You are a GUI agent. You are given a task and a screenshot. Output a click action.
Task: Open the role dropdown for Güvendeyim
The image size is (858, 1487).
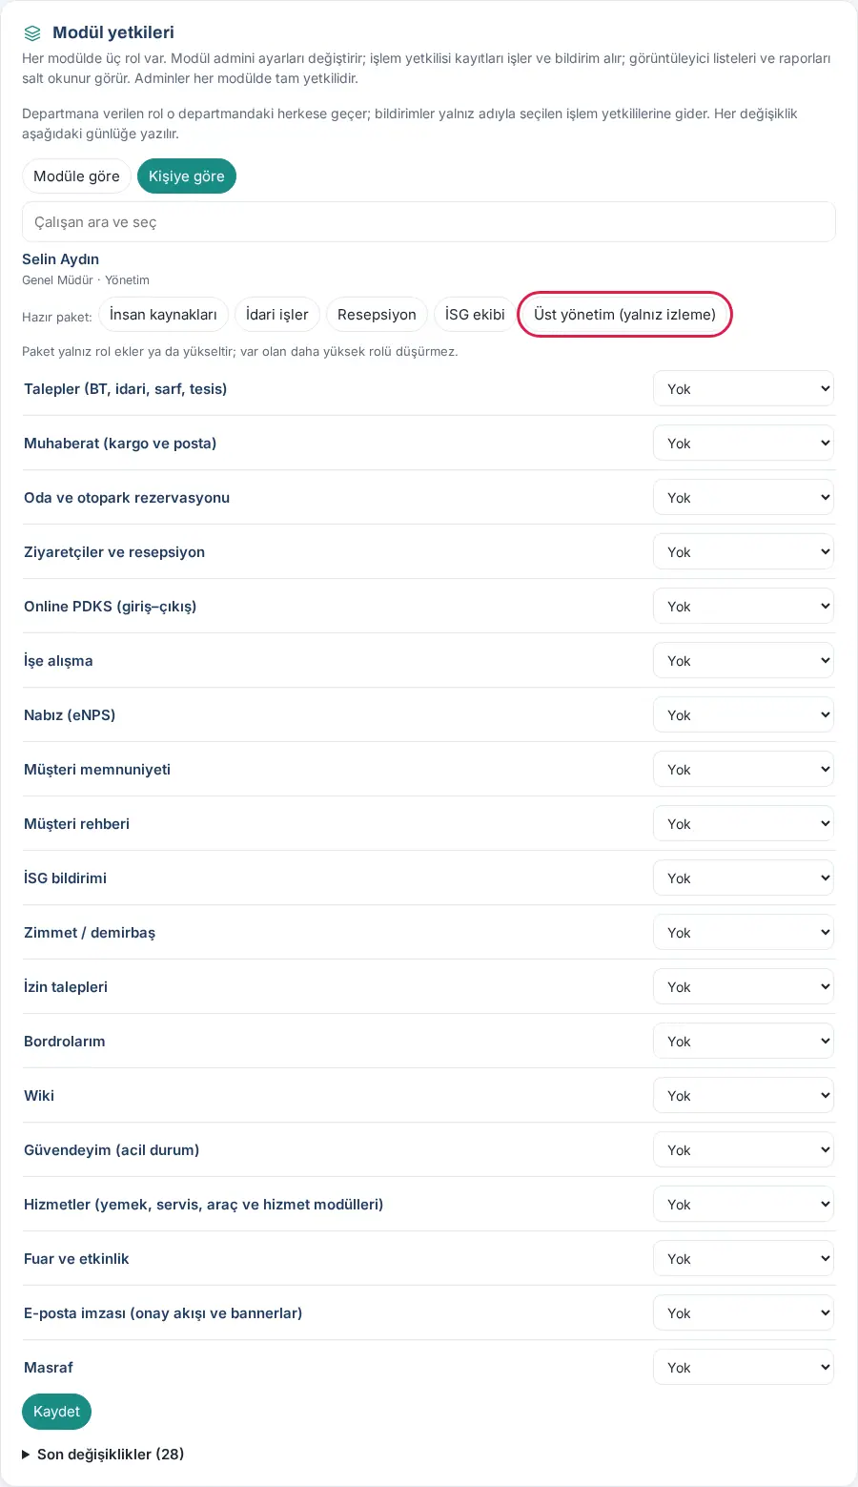pyautogui.click(x=744, y=1150)
